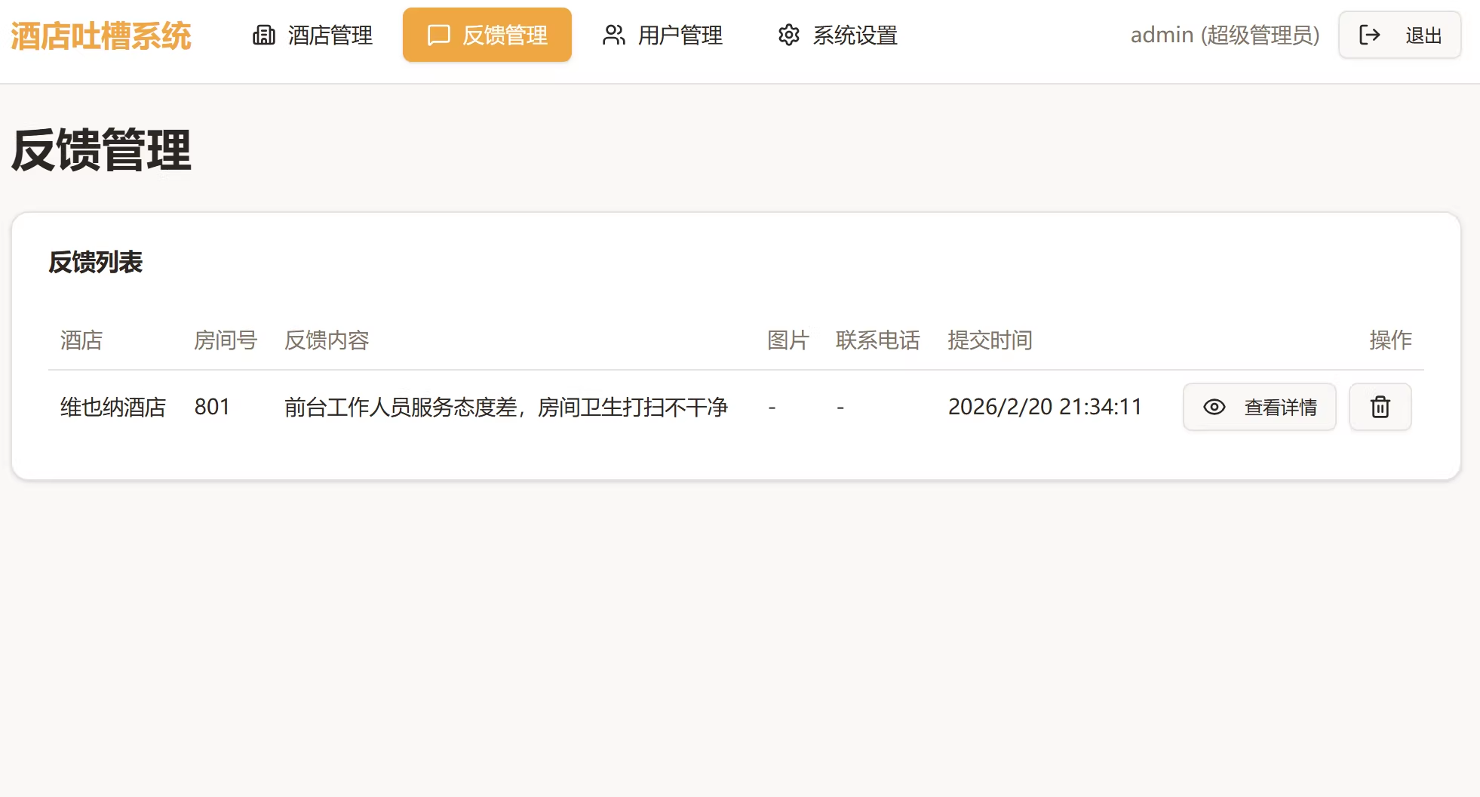Click the building icon beside 酒店管理

point(263,35)
